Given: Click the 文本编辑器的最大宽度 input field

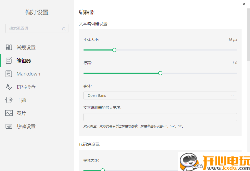Looking at the screenshot, I should tap(160, 117).
